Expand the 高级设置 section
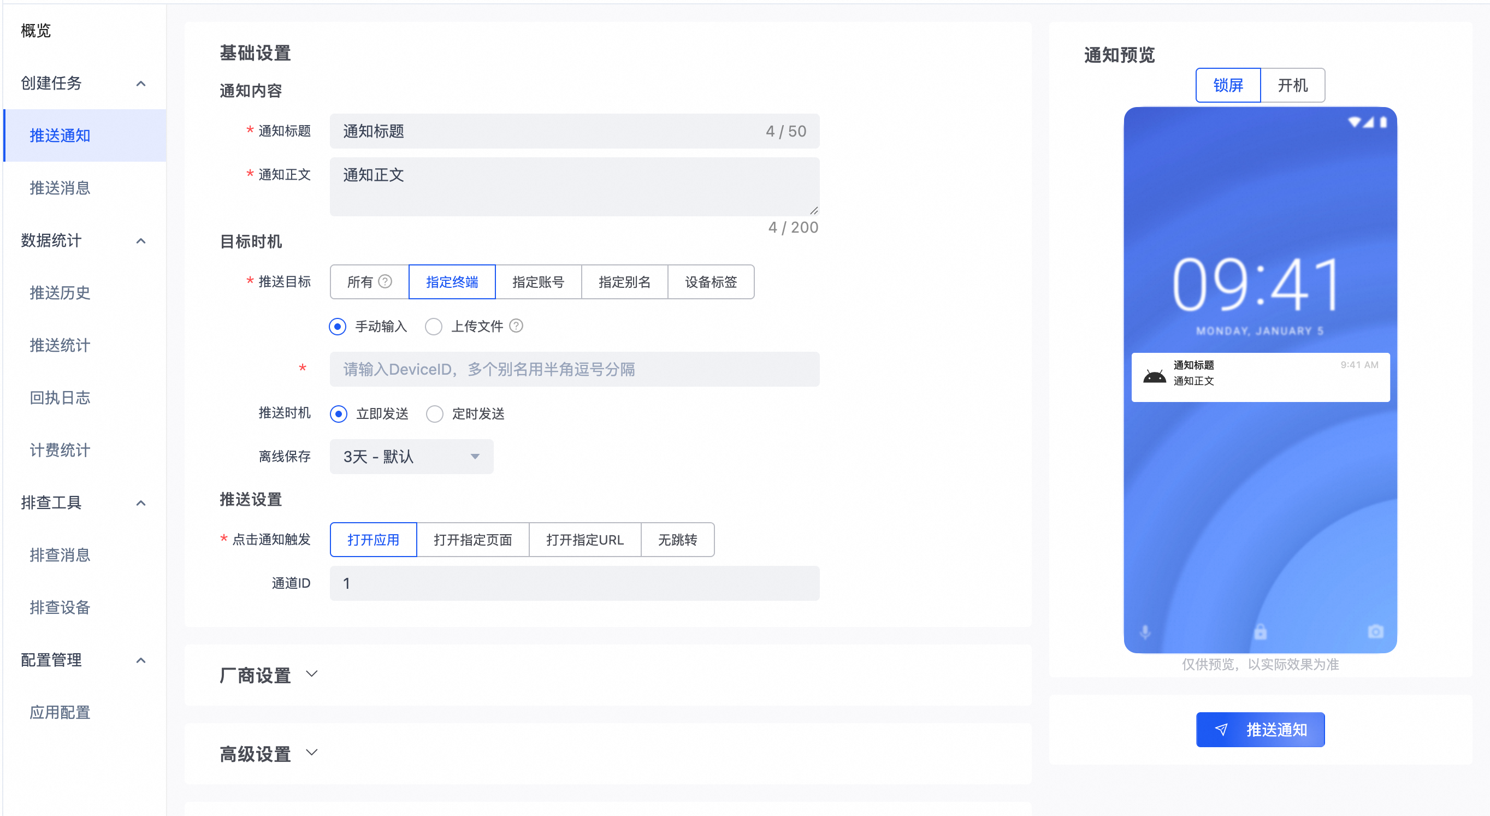Viewport: 1490px width, 816px height. click(311, 753)
